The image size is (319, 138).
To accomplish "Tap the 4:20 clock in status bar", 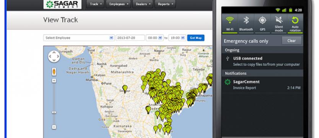I will (x=298, y=10).
